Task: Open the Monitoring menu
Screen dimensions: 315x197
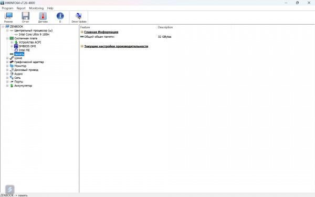Action: pos(36,8)
